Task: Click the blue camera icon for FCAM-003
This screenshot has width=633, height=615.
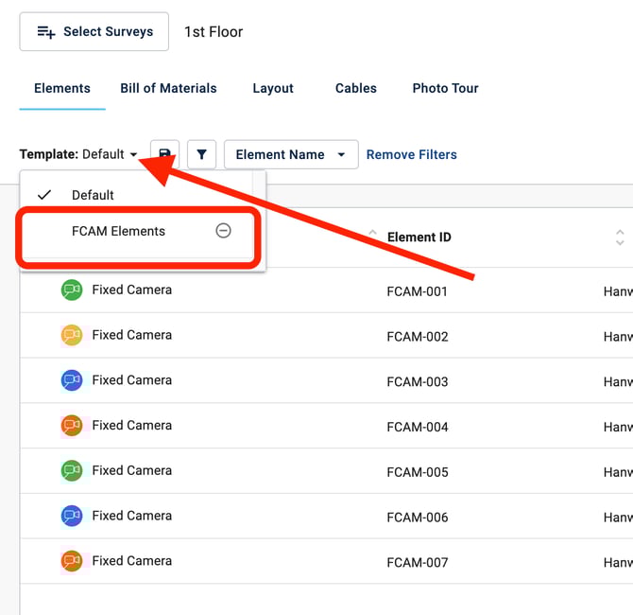Action: (72, 380)
